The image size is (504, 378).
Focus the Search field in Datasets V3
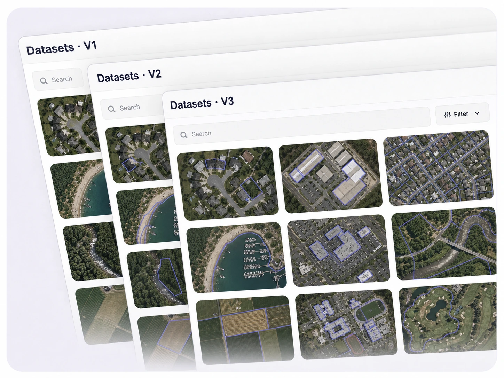(302, 126)
